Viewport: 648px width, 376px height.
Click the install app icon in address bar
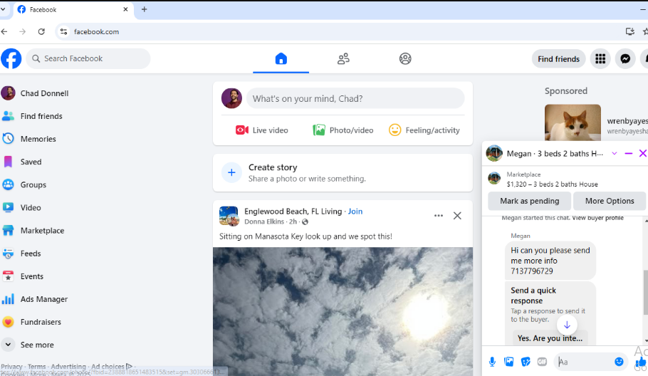[629, 31]
